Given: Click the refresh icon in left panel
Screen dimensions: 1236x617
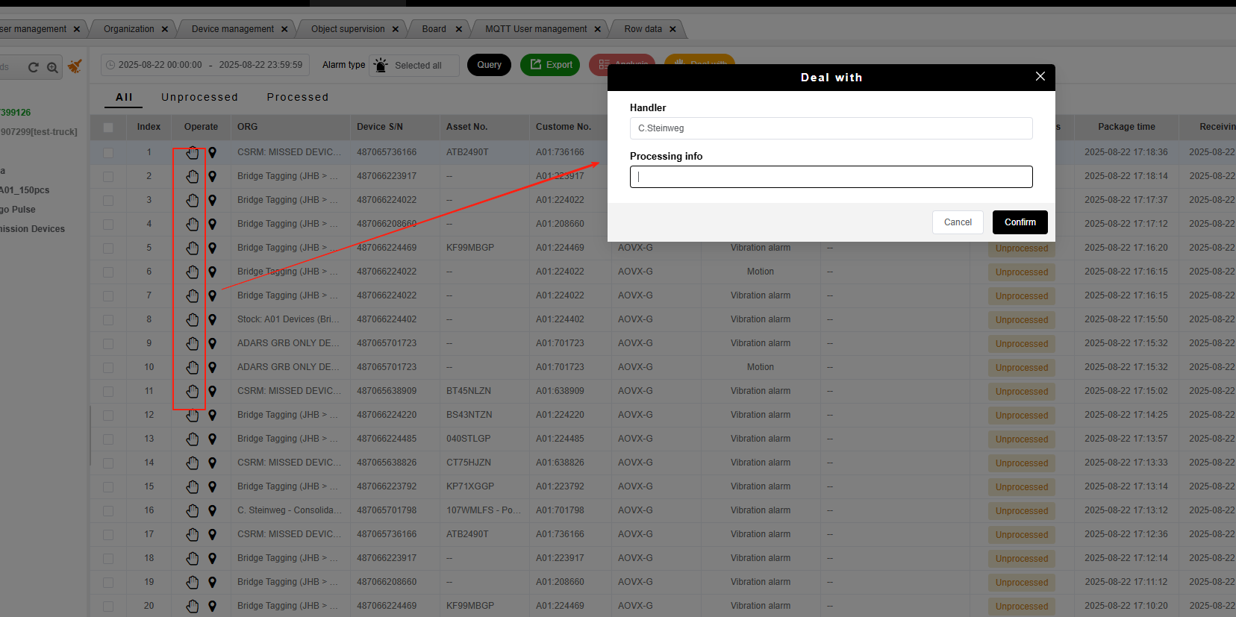Looking at the screenshot, I should [33, 67].
